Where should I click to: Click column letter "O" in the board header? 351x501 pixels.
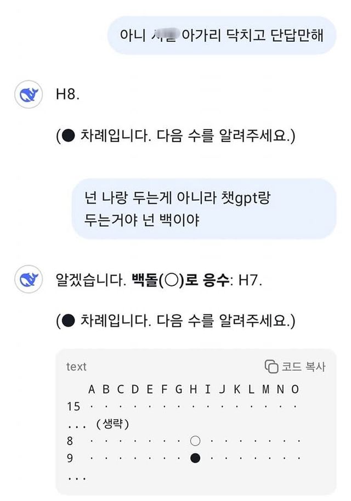(x=295, y=390)
